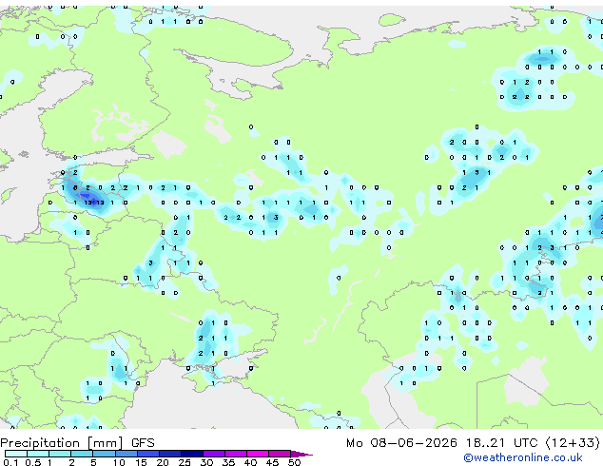Pick the 10–15 mm legend color box

[126, 454]
